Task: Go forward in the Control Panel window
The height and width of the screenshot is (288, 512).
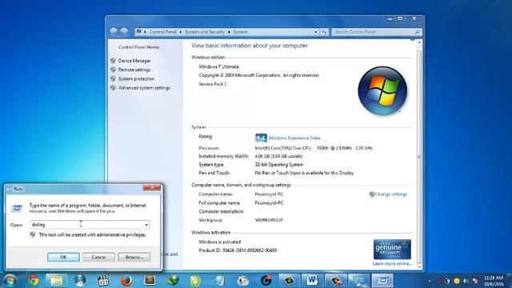Action: [x=124, y=32]
